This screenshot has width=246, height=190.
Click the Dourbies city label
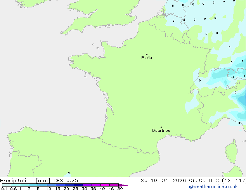161,130
